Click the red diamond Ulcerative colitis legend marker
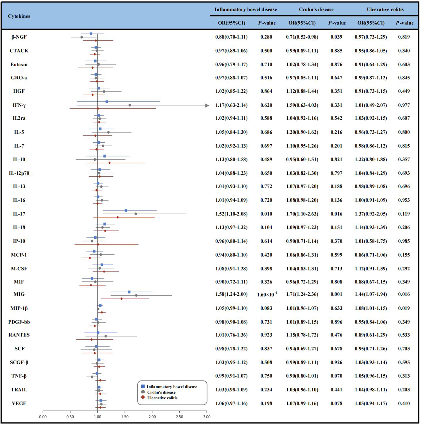This screenshot has height=425, width=421. coord(143,398)
